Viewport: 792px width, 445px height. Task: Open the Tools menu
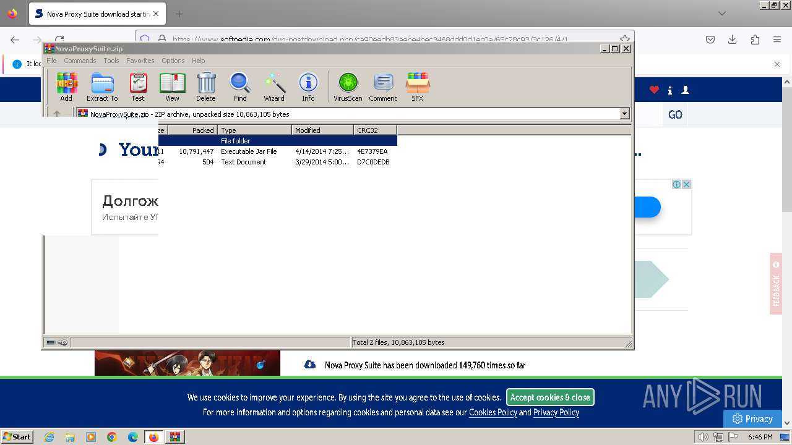(111, 61)
